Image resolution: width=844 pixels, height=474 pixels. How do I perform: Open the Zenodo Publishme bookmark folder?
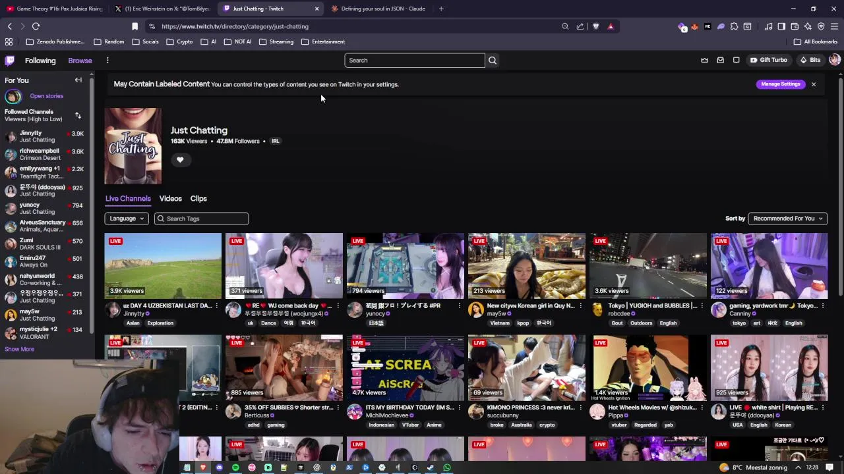pyautogui.click(x=55, y=41)
